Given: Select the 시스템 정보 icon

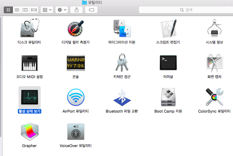Looking at the screenshot, I should 214,29.
